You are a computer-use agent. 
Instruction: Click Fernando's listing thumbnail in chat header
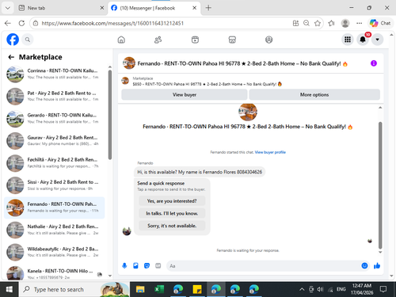[x=129, y=63]
